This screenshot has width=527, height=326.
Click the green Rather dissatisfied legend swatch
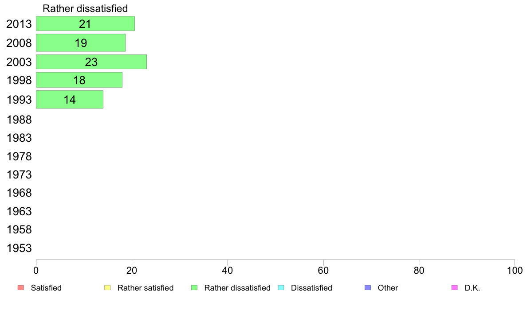pos(194,288)
